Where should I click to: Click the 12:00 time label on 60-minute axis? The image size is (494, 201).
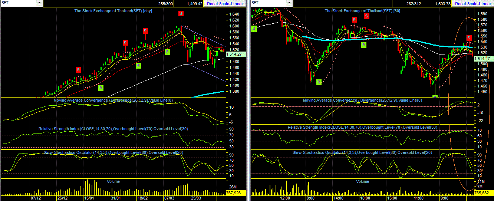pos(284,198)
